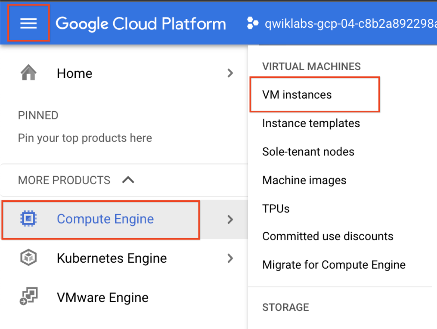Click the VIRTUAL MACHINES heading
The width and height of the screenshot is (437, 329).
(311, 67)
